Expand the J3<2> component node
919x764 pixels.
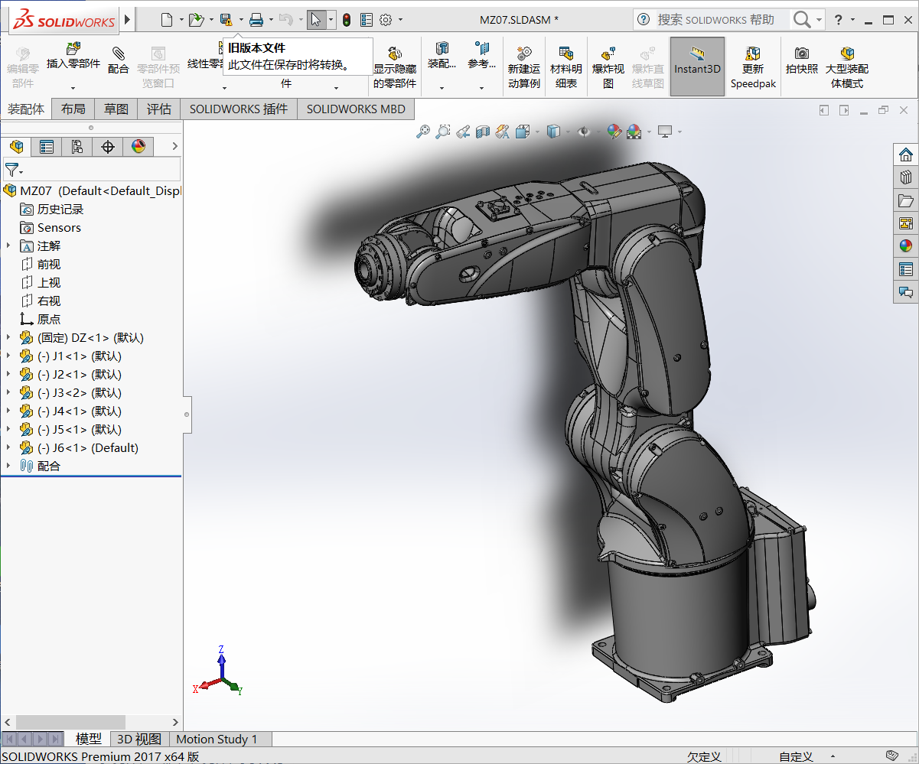8,392
